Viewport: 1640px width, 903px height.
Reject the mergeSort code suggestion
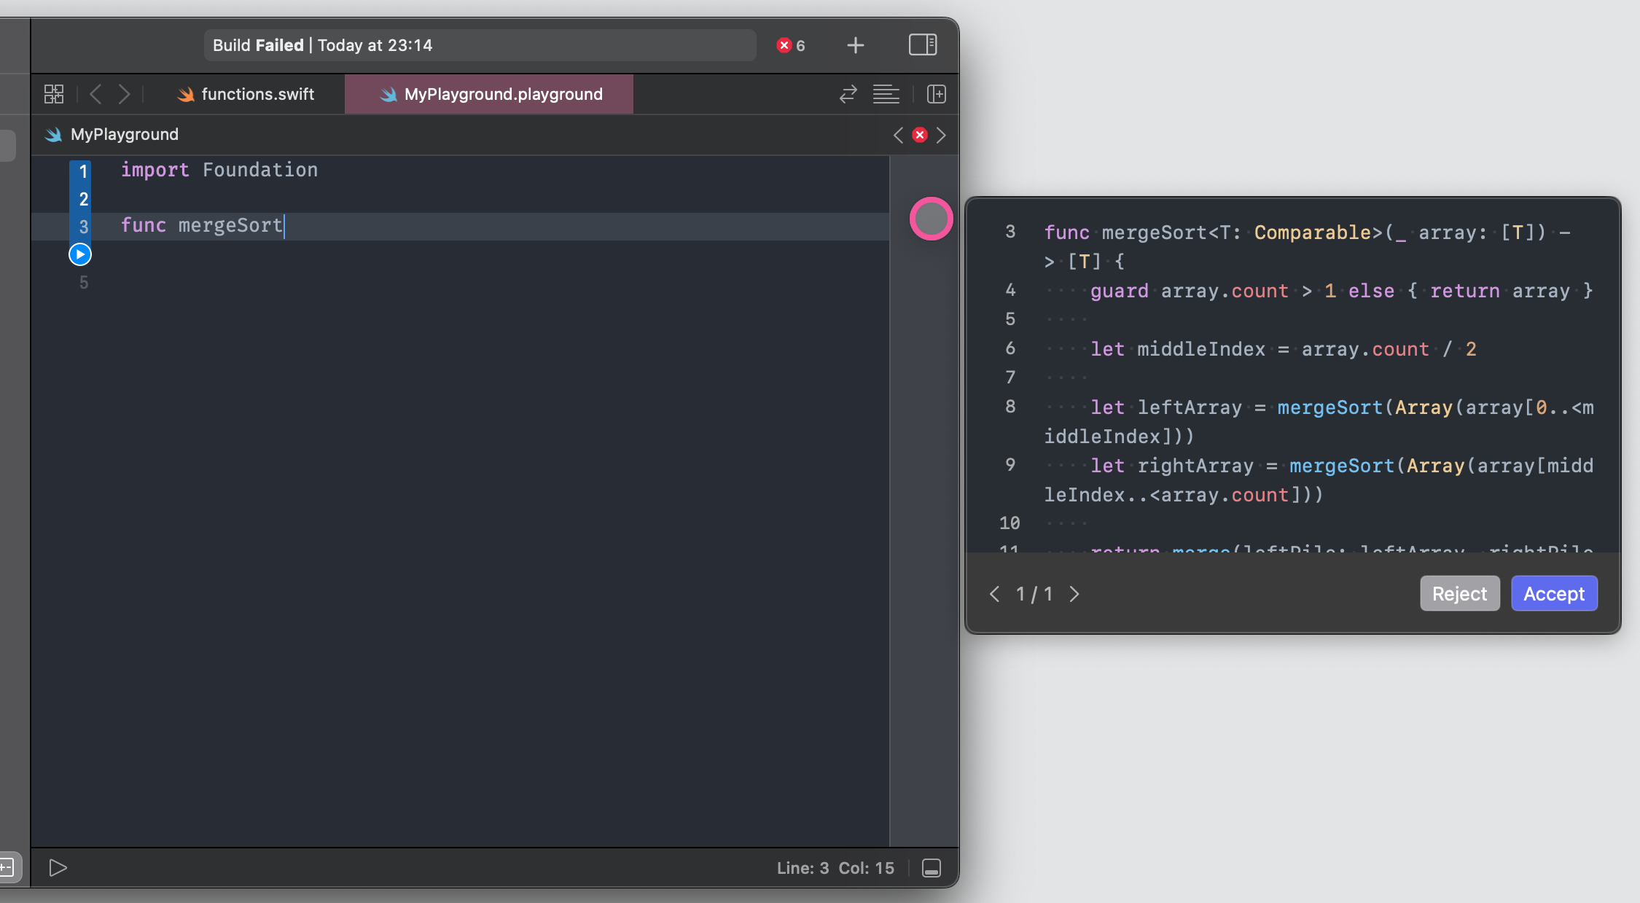pyautogui.click(x=1459, y=592)
